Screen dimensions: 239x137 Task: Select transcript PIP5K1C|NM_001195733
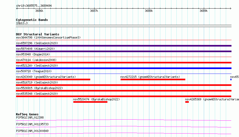pyautogui.click(x=32, y=124)
